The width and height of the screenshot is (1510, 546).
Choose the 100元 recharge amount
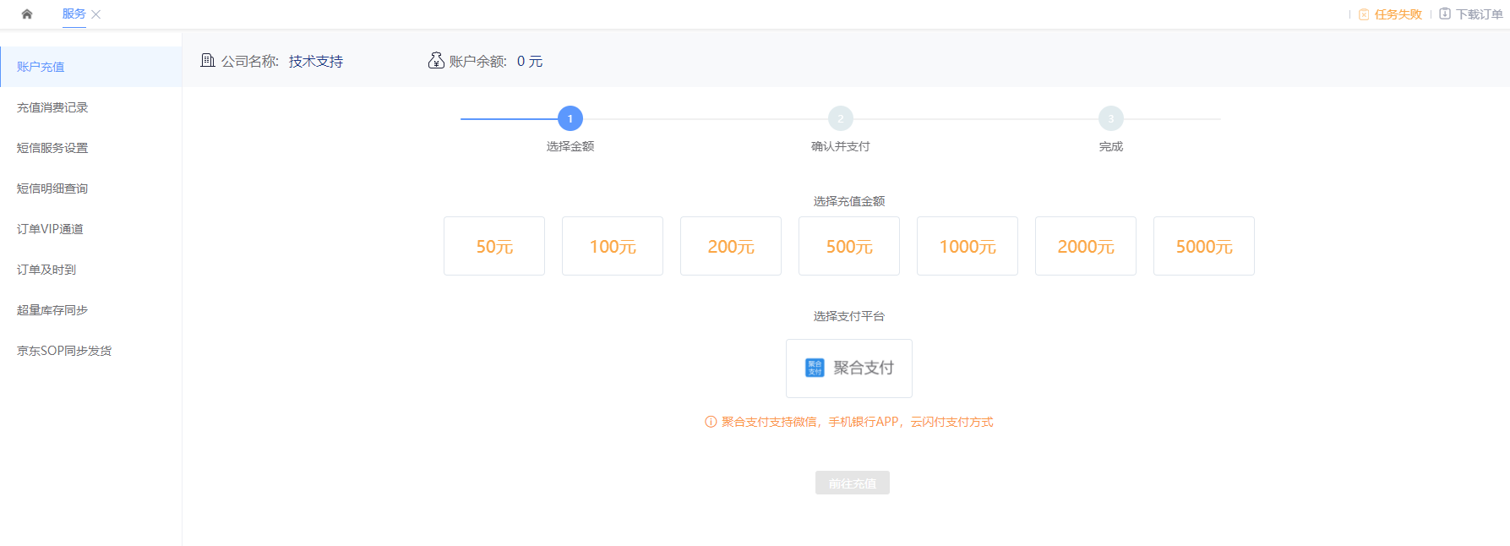[x=613, y=246]
